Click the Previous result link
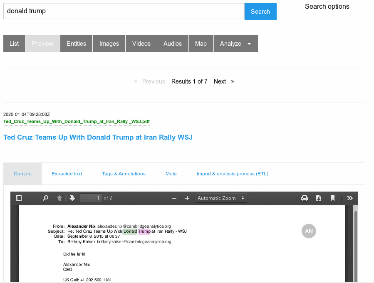374x283 pixels. click(x=154, y=81)
